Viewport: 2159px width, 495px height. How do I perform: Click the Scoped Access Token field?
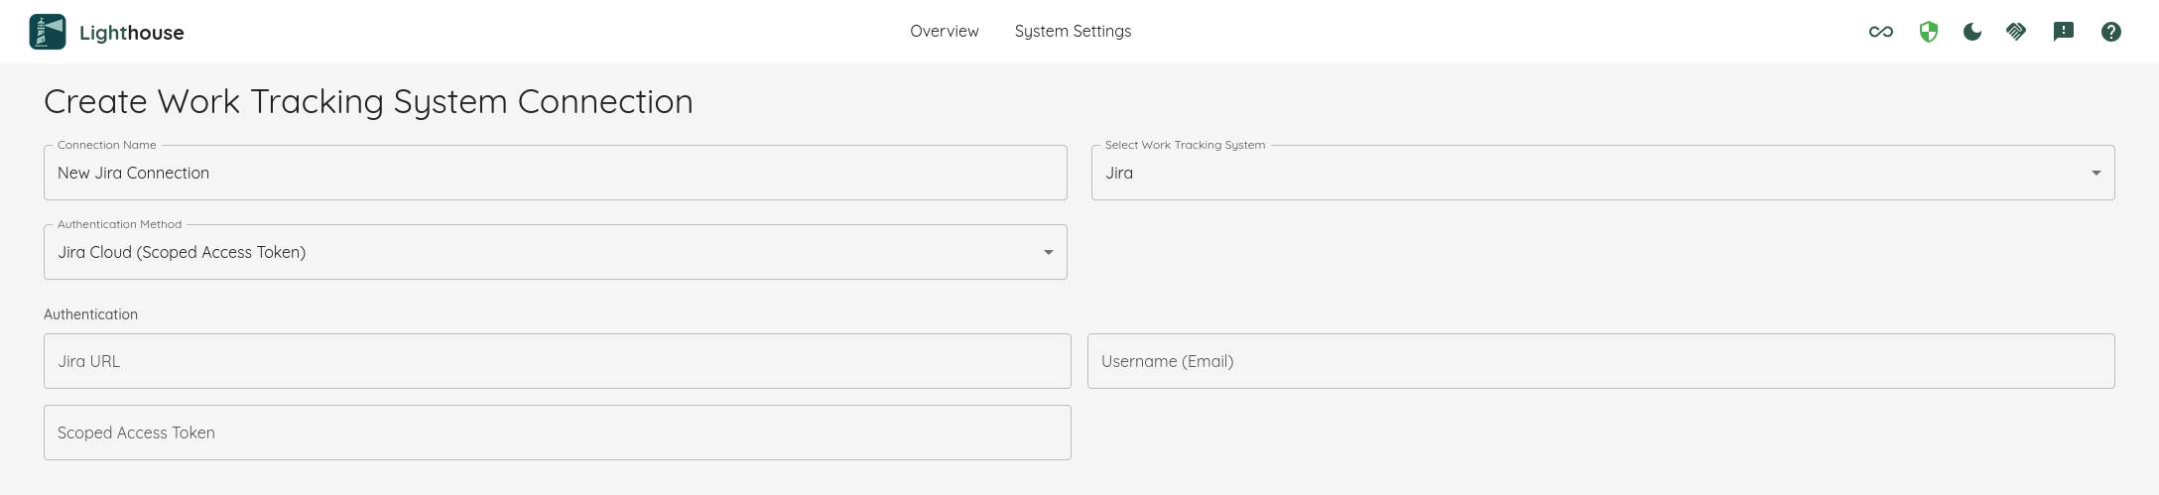[558, 433]
